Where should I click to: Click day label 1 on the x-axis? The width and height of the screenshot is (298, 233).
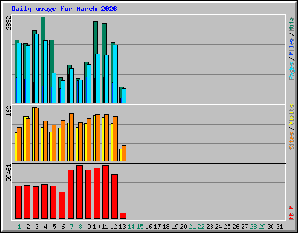[19, 227]
